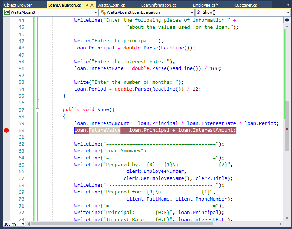Screen dimensions: 292x229
Task: Open the tab overflow dropdown arrow
Action: point(288,5)
